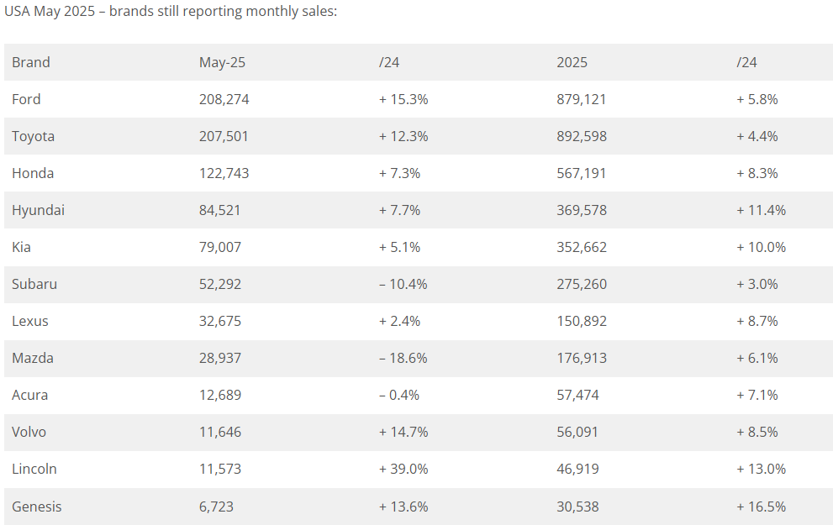Click Subaru's – 10.4% change cell
This screenshot has height=525, width=833.
pyautogui.click(x=403, y=284)
